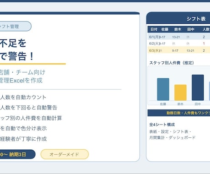Select the シフト表 header title
This screenshot has height=174, width=210.
tap(196, 19)
